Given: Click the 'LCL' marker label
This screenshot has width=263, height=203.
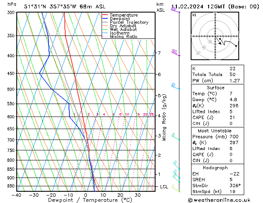Looking at the screenshot, I should 164,187.
